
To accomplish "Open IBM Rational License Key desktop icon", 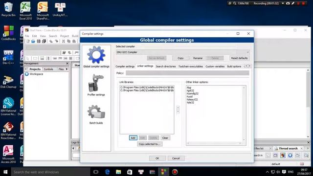I will [x=8, y=107].
